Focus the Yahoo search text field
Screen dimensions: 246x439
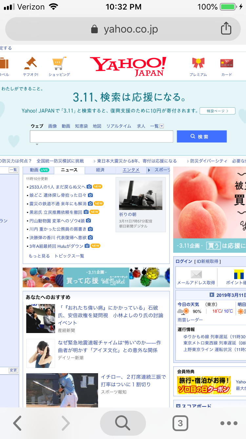[101, 137]
